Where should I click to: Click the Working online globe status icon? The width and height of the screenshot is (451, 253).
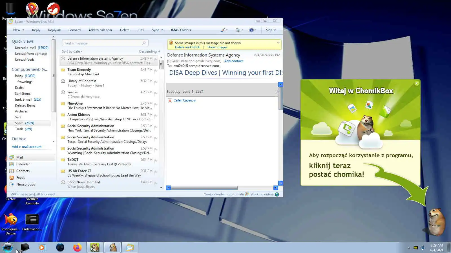click(x=277, y=194)
